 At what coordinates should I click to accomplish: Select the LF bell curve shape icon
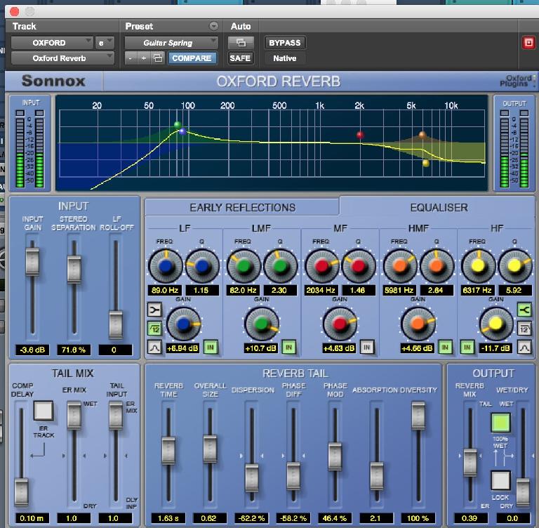tap(154, 348)
